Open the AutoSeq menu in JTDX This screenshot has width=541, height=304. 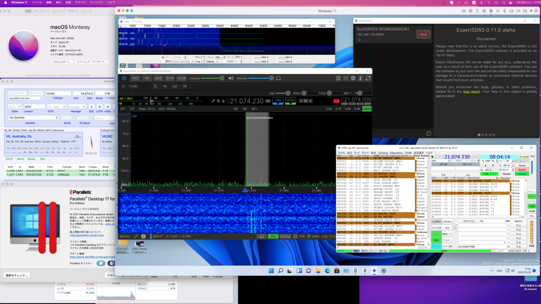(x=383, y=153)
